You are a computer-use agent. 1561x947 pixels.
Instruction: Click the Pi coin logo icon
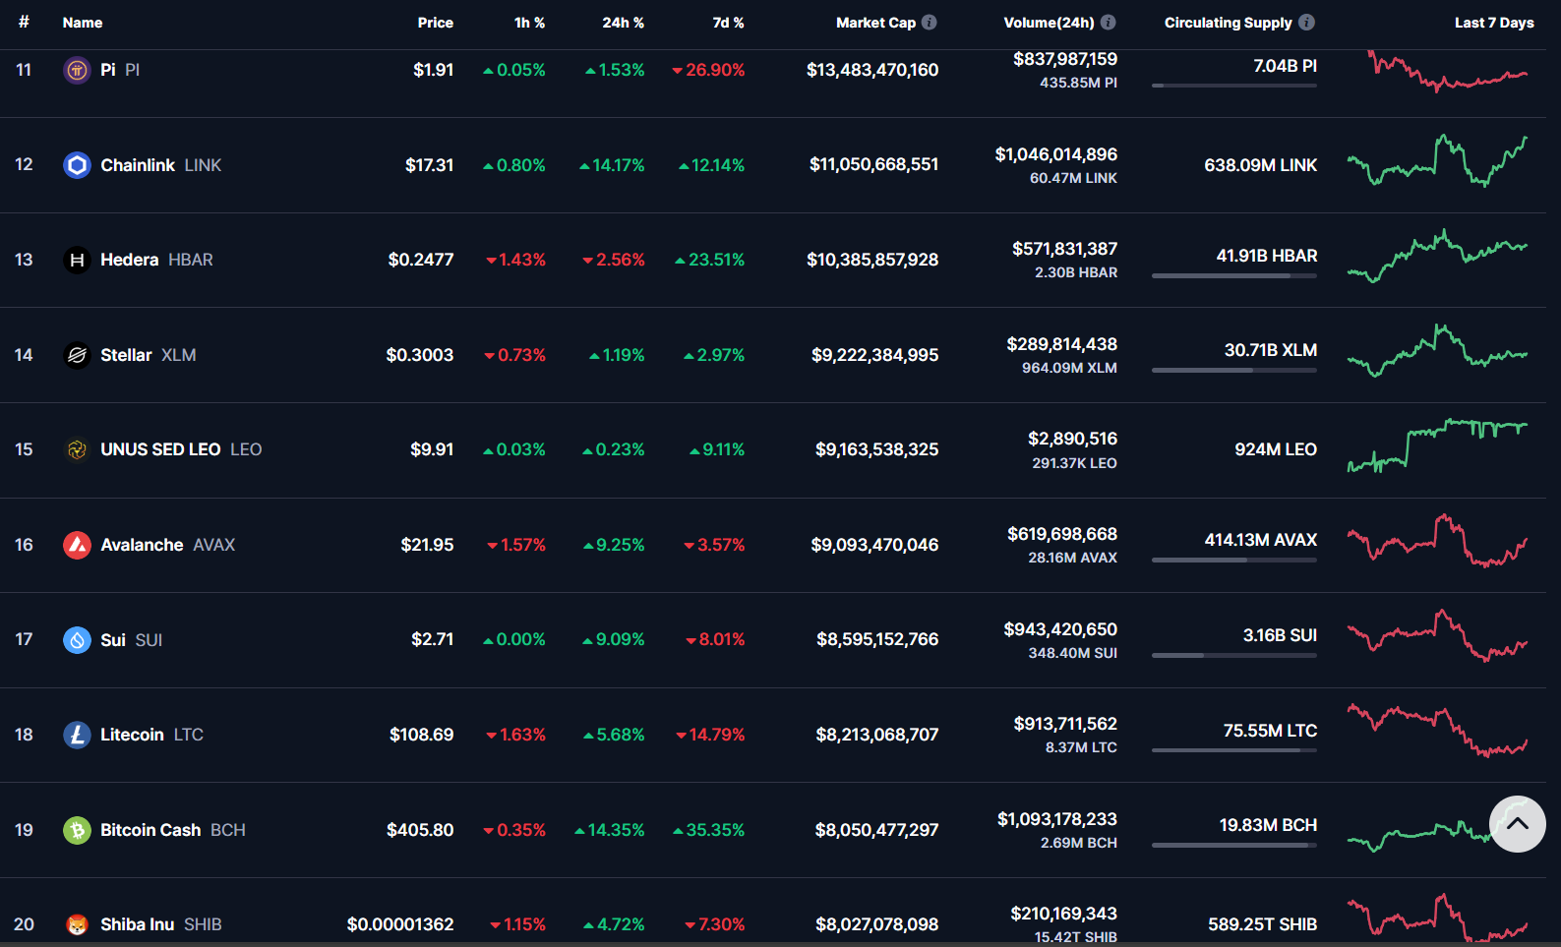77,70
